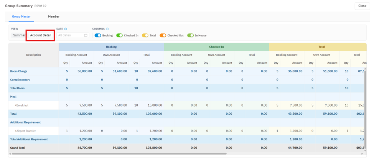Select the Account Detail view
The height and width of the screenshot is (158, 374).
[x=41, y=35]
